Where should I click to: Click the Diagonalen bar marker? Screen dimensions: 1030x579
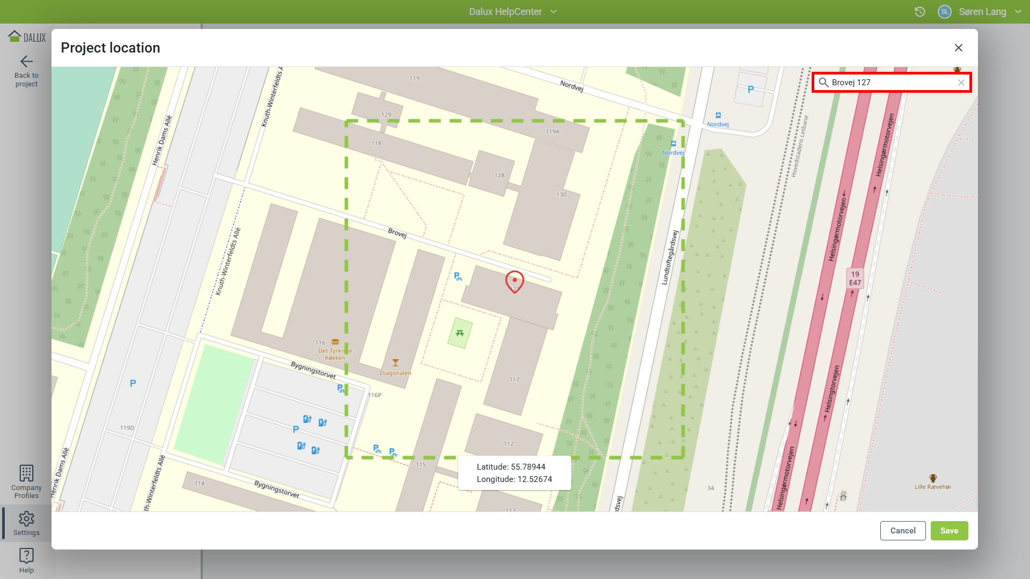pos(395,363)
